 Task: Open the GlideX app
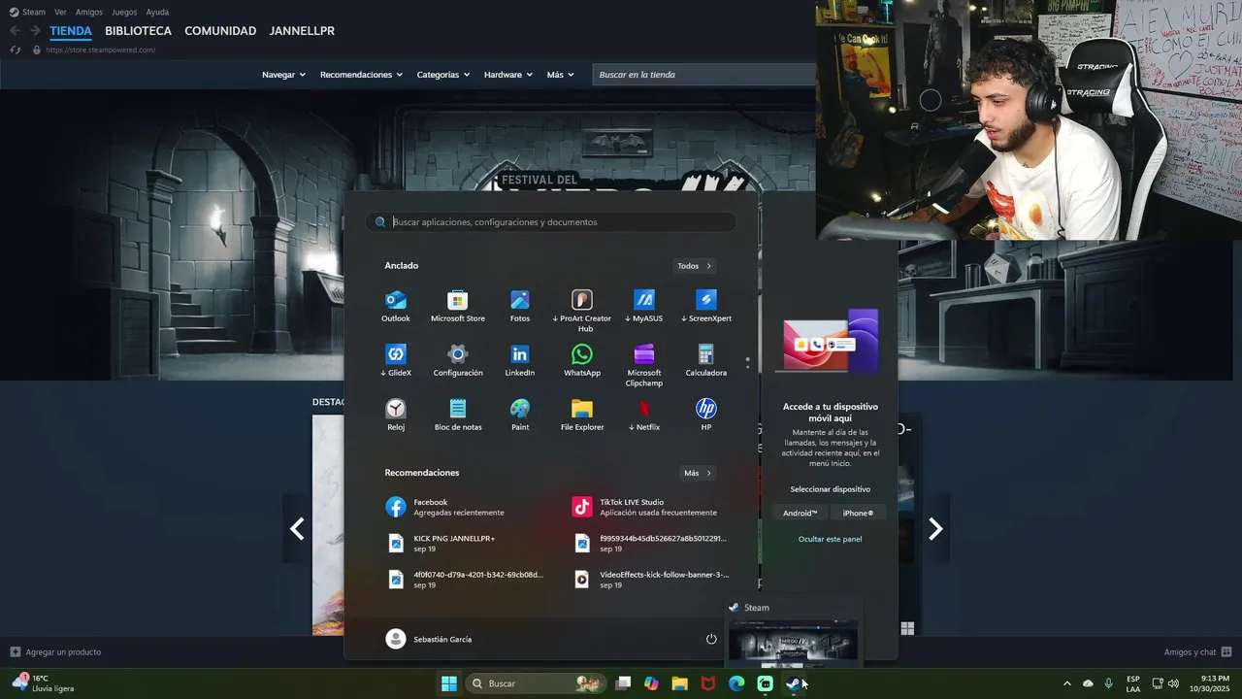pyautogui.click(x=396, y=360)
